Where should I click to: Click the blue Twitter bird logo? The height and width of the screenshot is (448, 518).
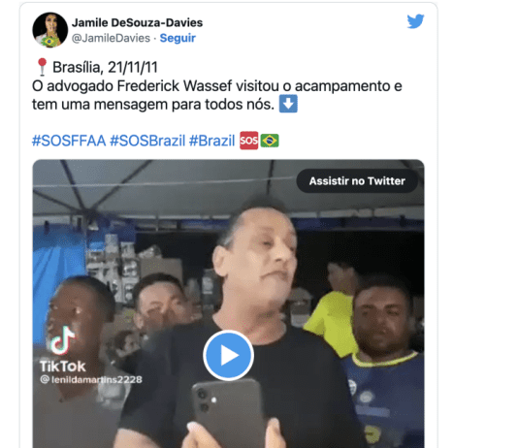point(415,21)
